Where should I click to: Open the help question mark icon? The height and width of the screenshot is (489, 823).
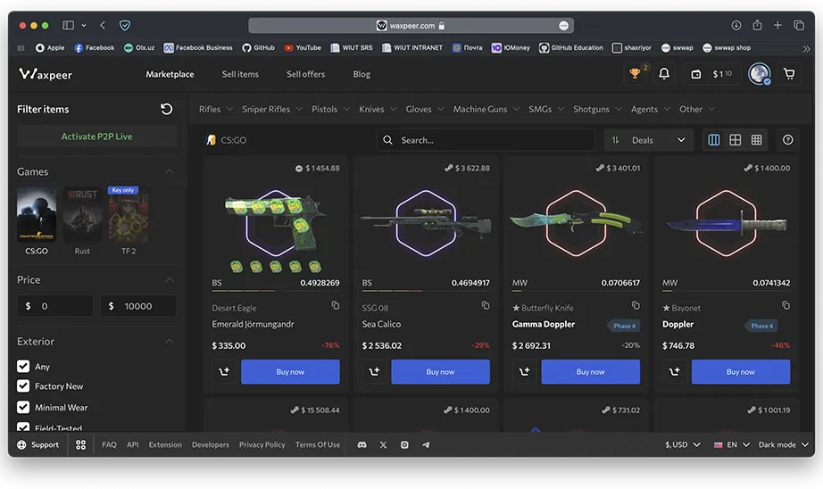[x=788, y=140]
